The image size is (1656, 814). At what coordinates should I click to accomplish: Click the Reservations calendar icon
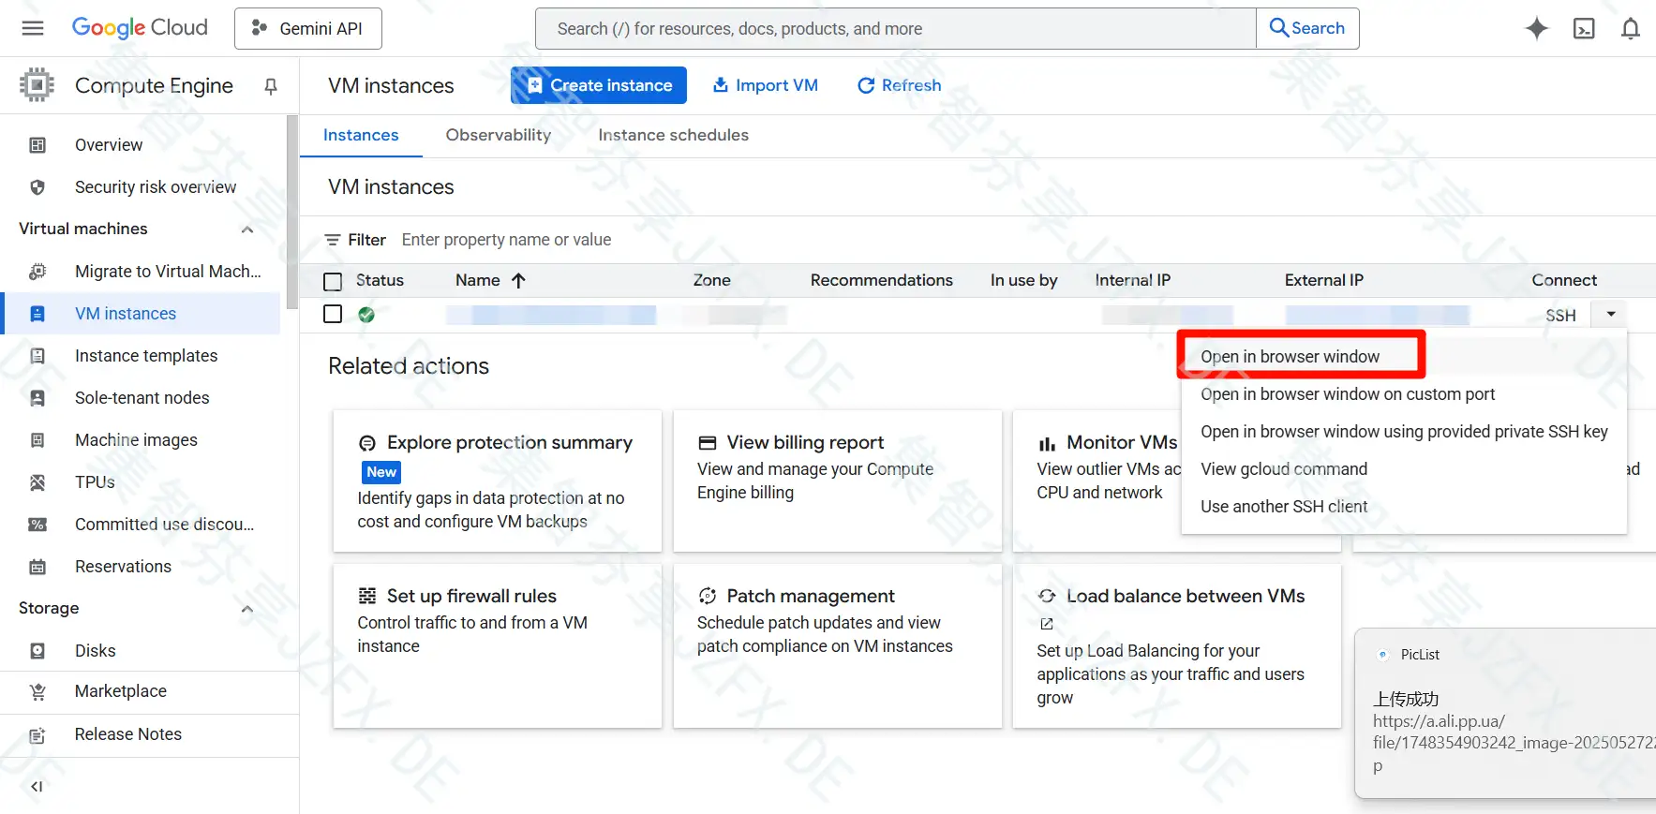coord(37,567)
